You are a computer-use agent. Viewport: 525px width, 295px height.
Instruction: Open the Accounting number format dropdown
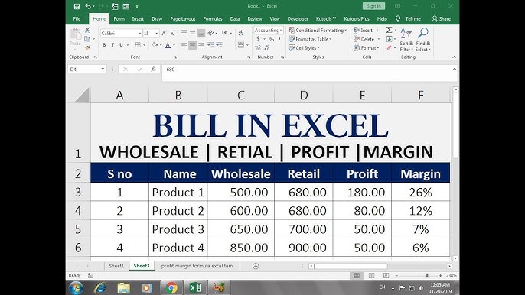(x=281, y=31)
